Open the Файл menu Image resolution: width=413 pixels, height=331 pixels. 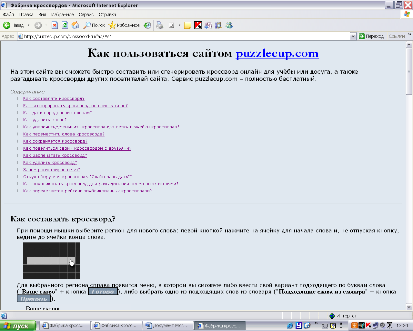pos(8,15)
